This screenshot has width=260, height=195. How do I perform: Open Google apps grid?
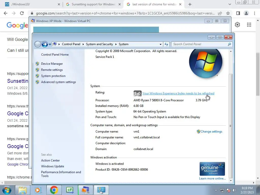coord(249,25)
